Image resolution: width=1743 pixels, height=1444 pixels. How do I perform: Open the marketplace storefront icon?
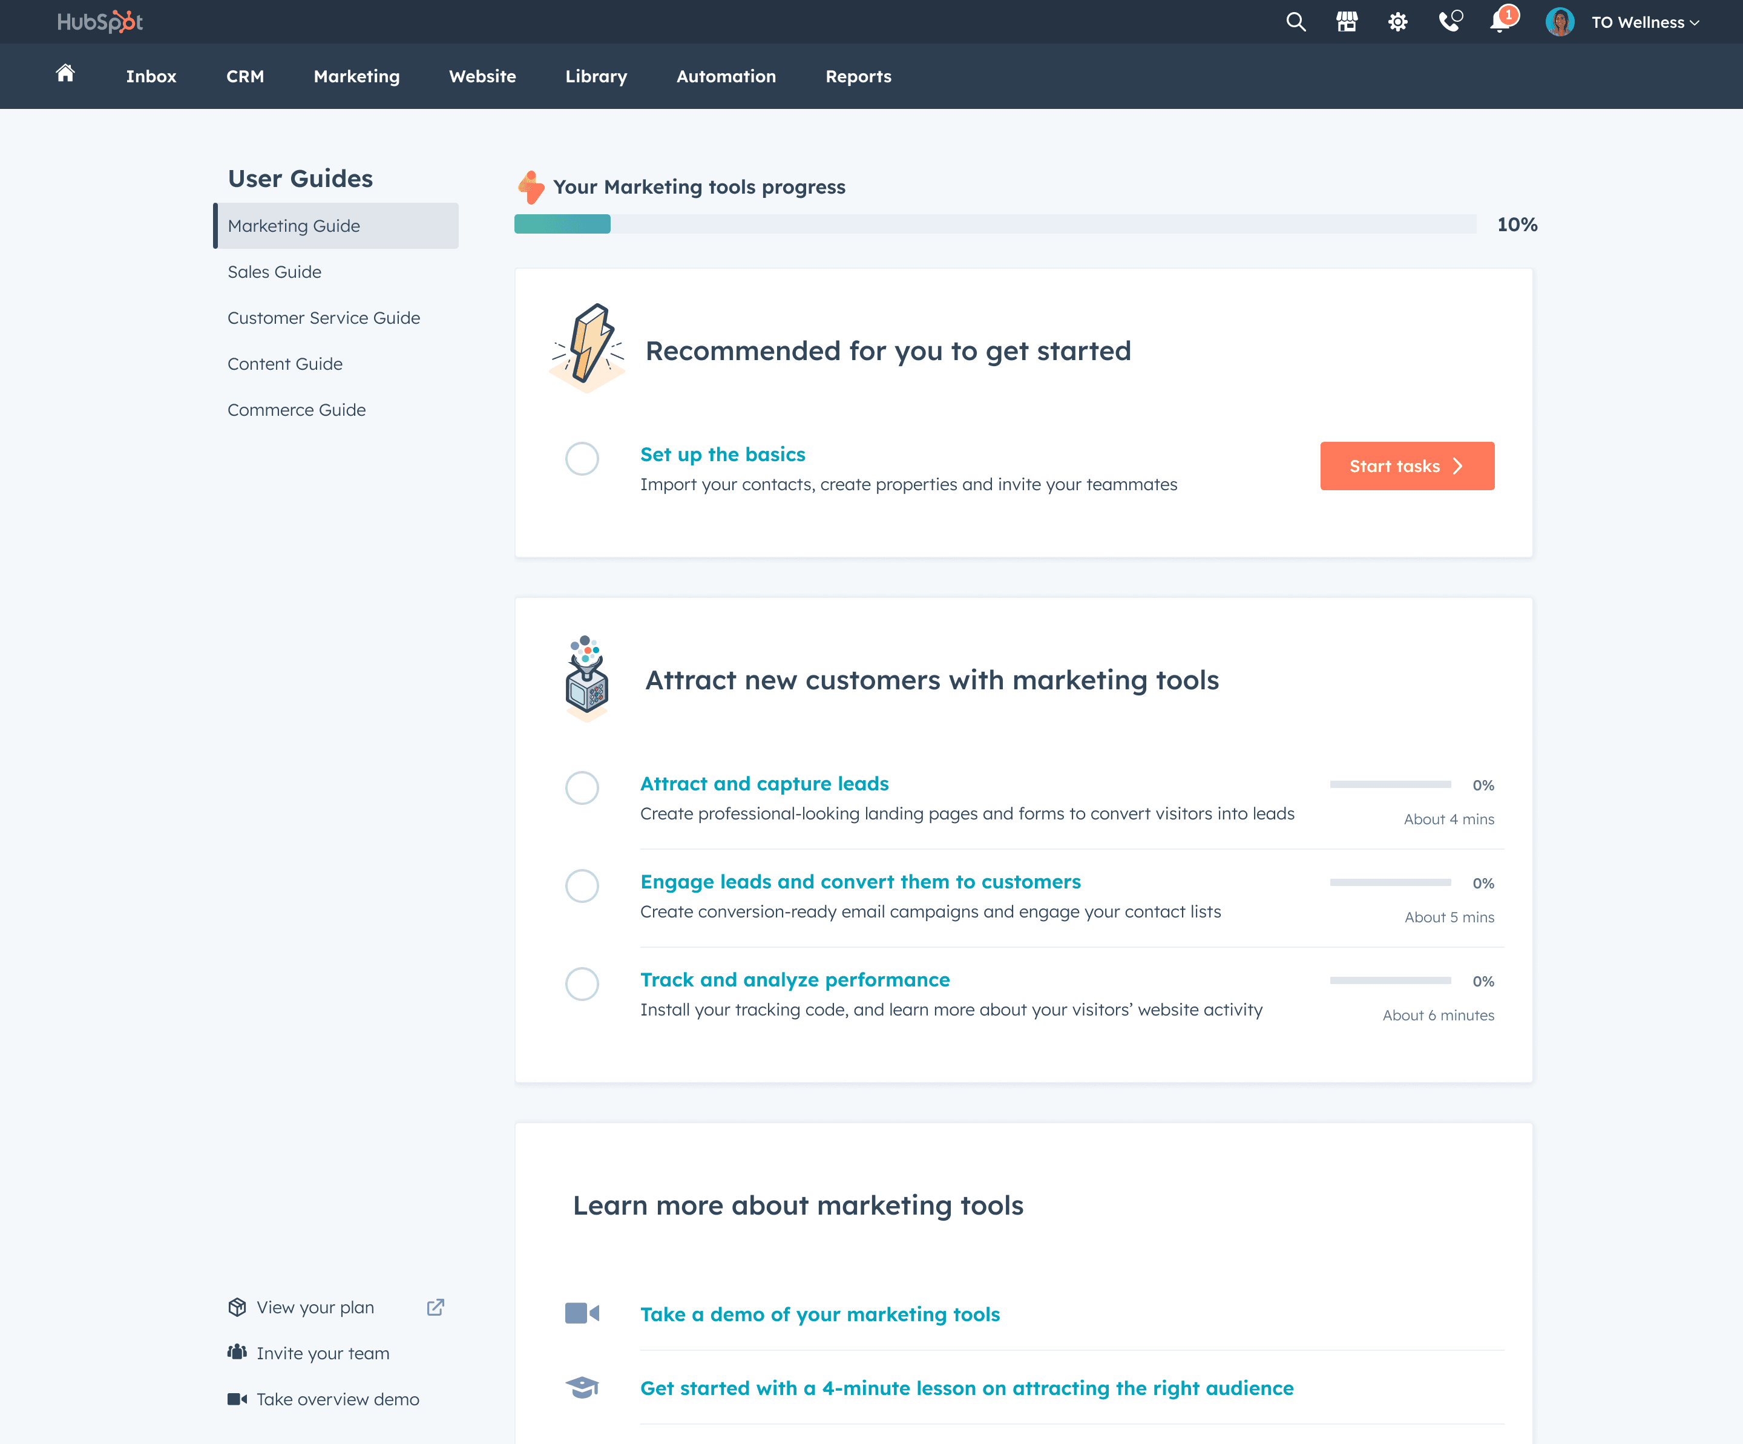pyautogui.click(x=1346, y=22)
